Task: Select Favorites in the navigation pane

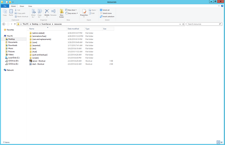Action: [9, 30]
